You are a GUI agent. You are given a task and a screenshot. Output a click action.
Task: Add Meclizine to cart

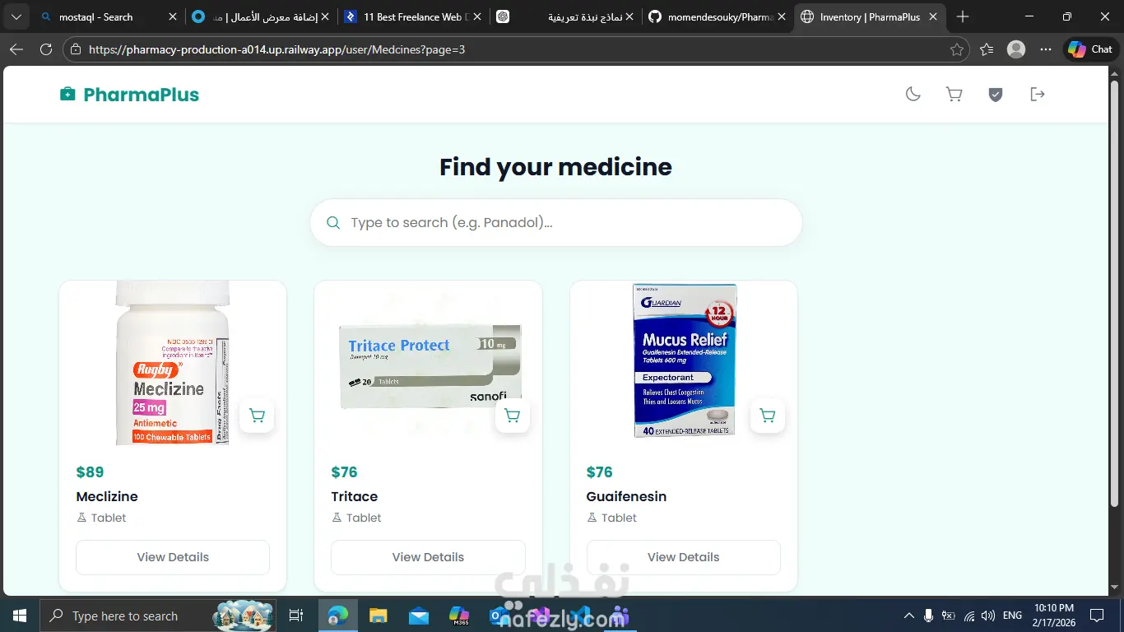[x=257, y=416]
